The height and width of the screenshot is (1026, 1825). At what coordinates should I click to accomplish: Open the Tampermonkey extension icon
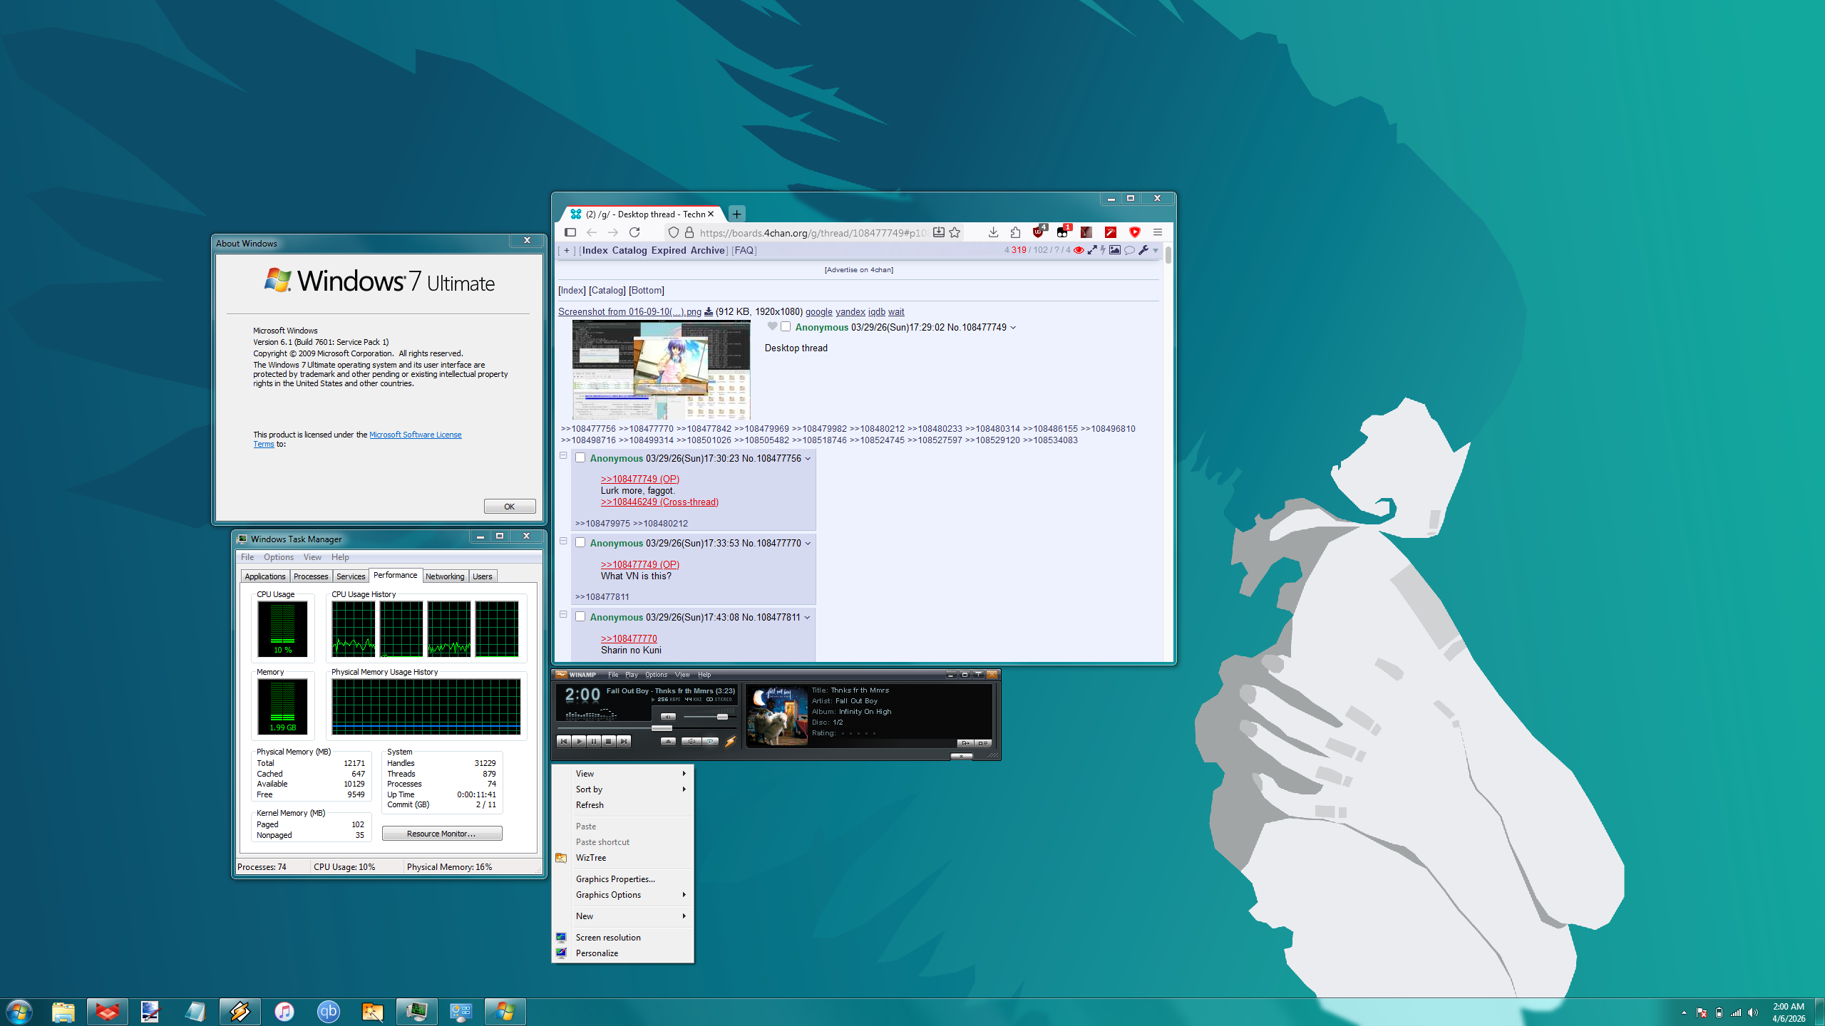click(1062, 232)
